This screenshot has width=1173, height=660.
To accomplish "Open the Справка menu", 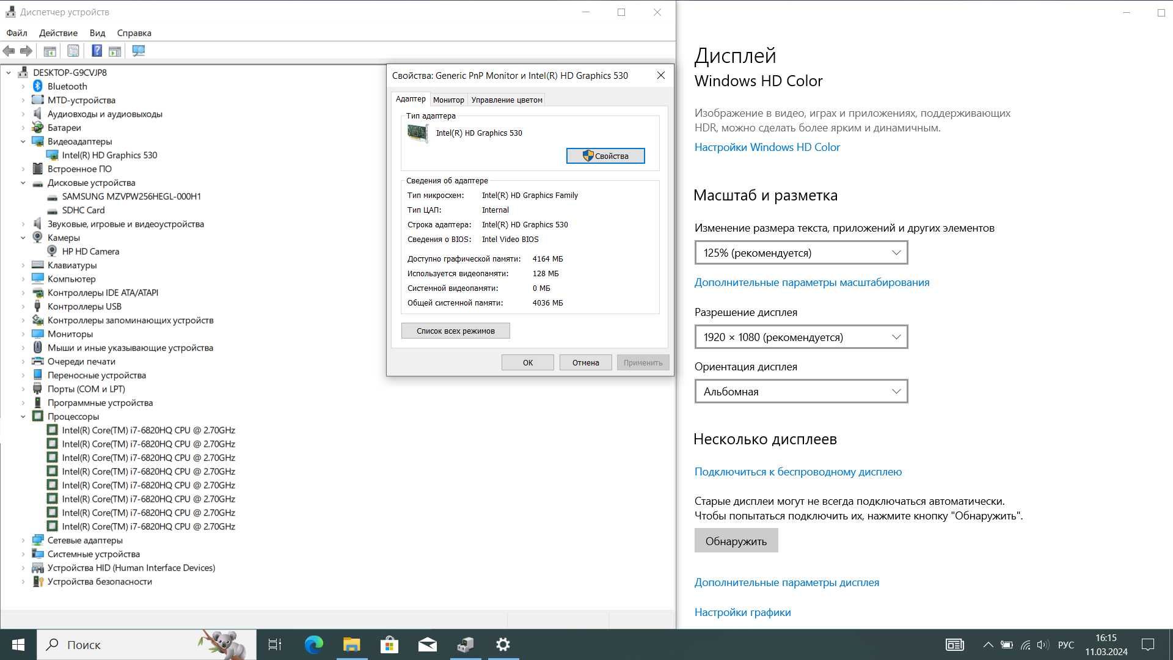I will coord(134,33).
